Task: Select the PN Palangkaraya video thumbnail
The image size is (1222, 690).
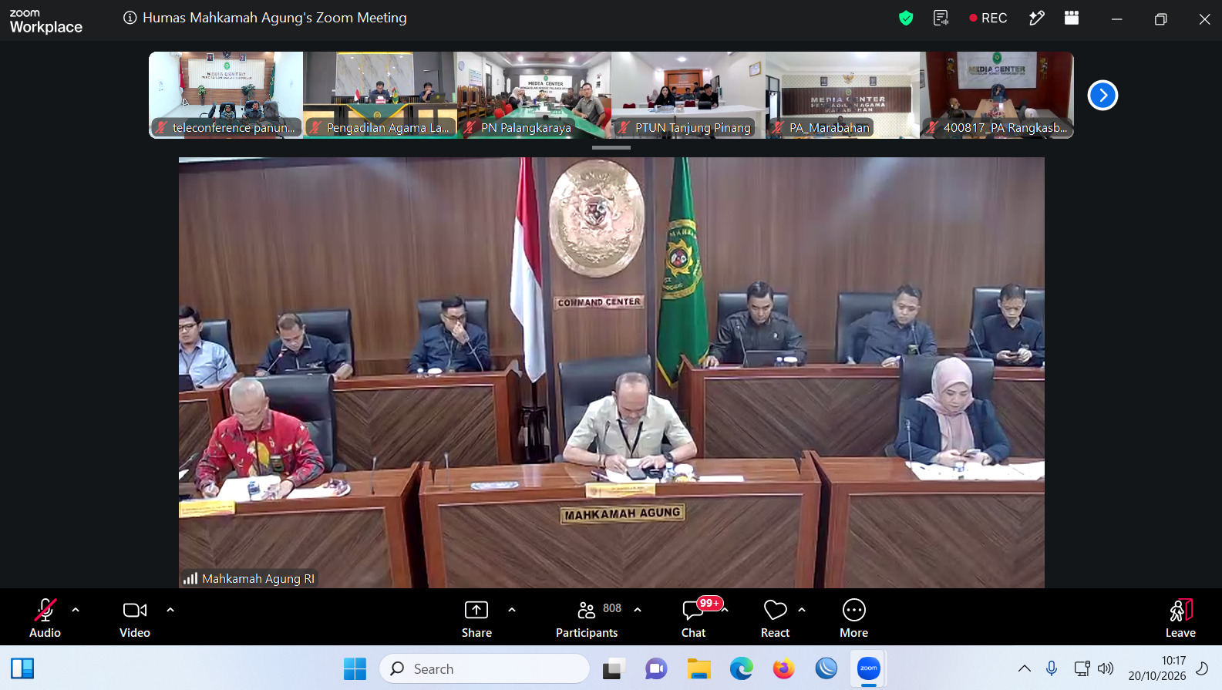Action: (x=534, y=95)
